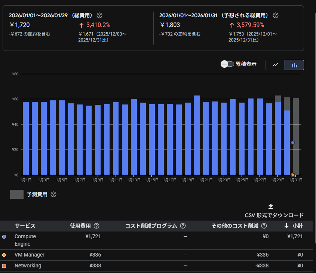
Task: Open help icon beside コスト削減プログラム column
Action: [183, 226]
